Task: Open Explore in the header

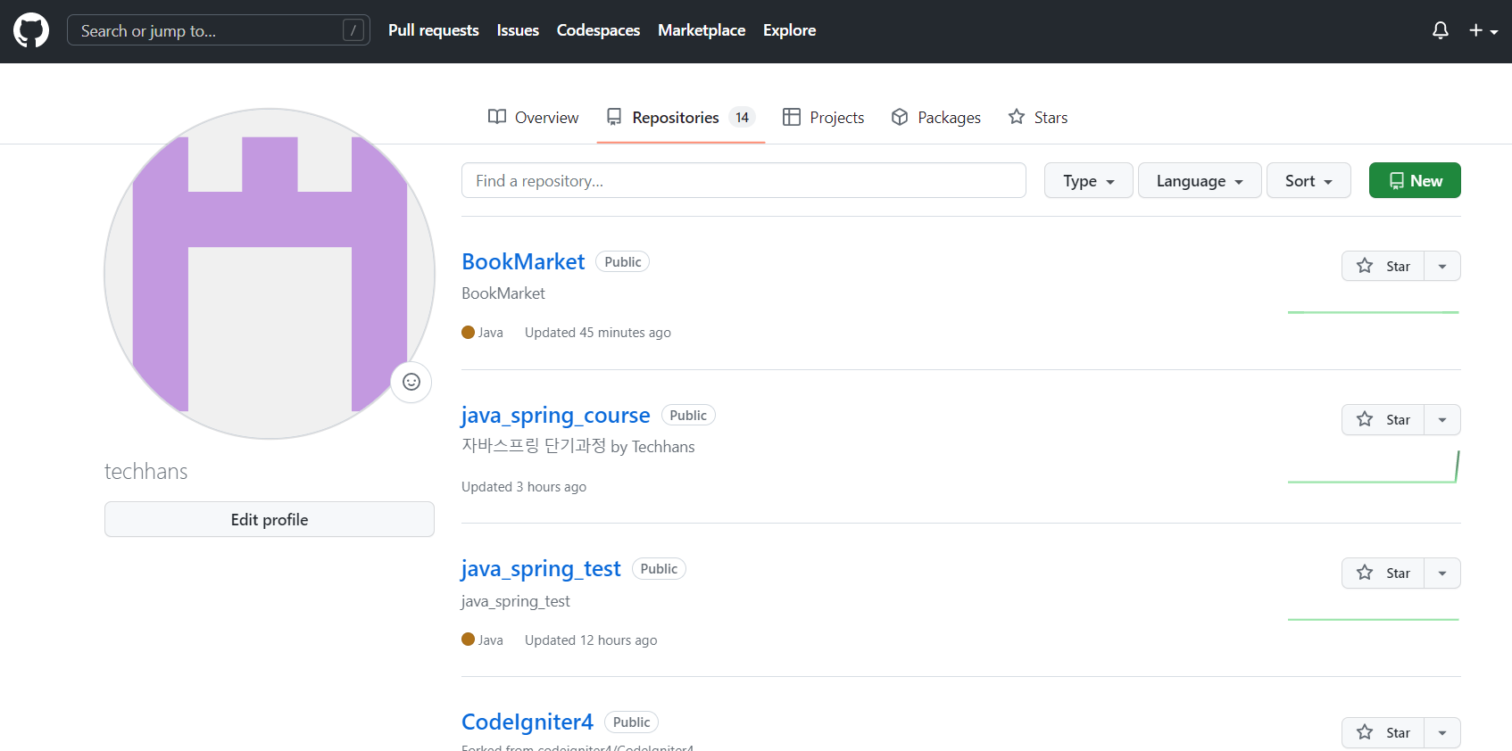Action: (789, 30)
